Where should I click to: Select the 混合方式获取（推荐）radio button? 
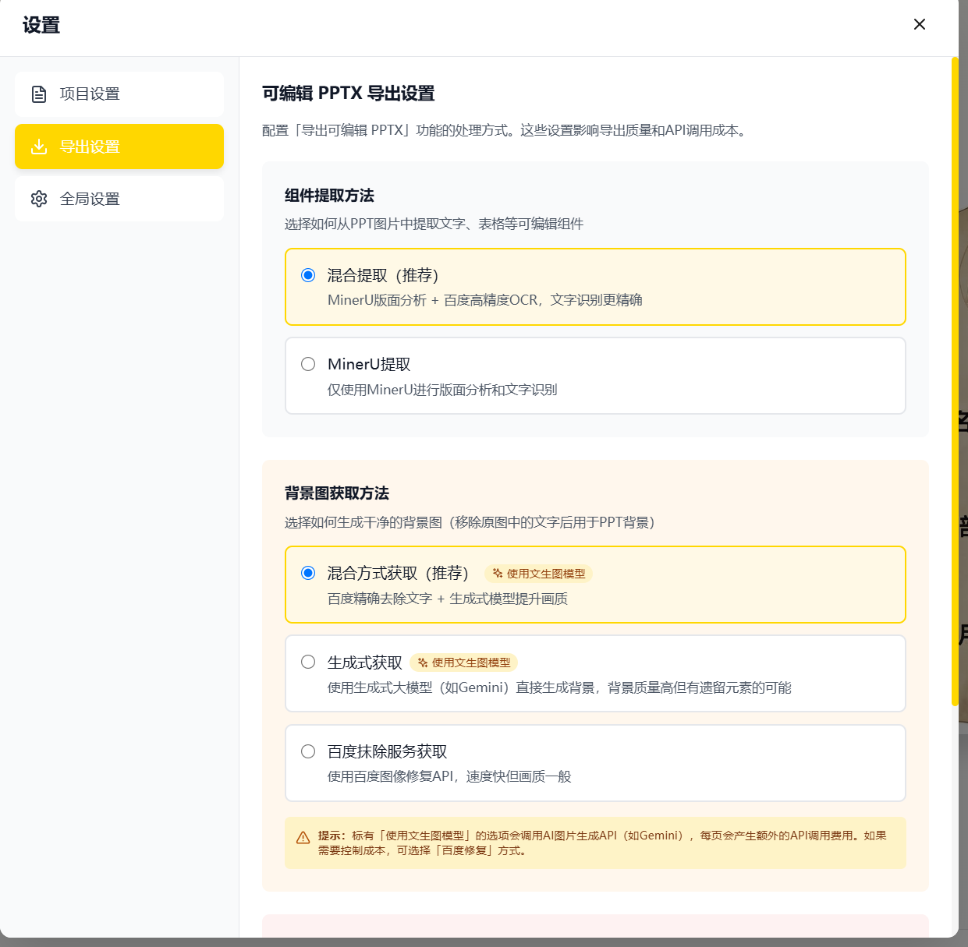[308, 573]
